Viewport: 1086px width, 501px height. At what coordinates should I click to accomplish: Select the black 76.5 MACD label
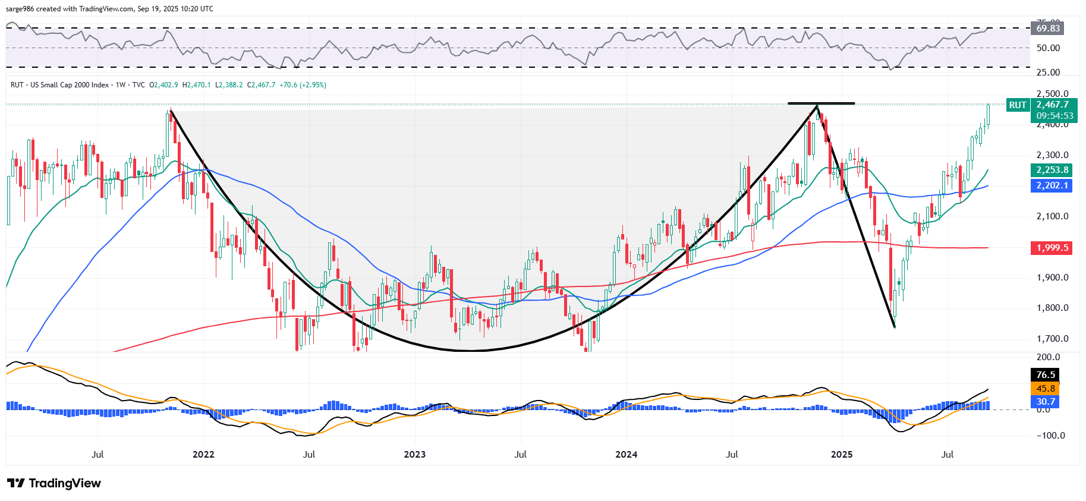[x=1046, y=375]
